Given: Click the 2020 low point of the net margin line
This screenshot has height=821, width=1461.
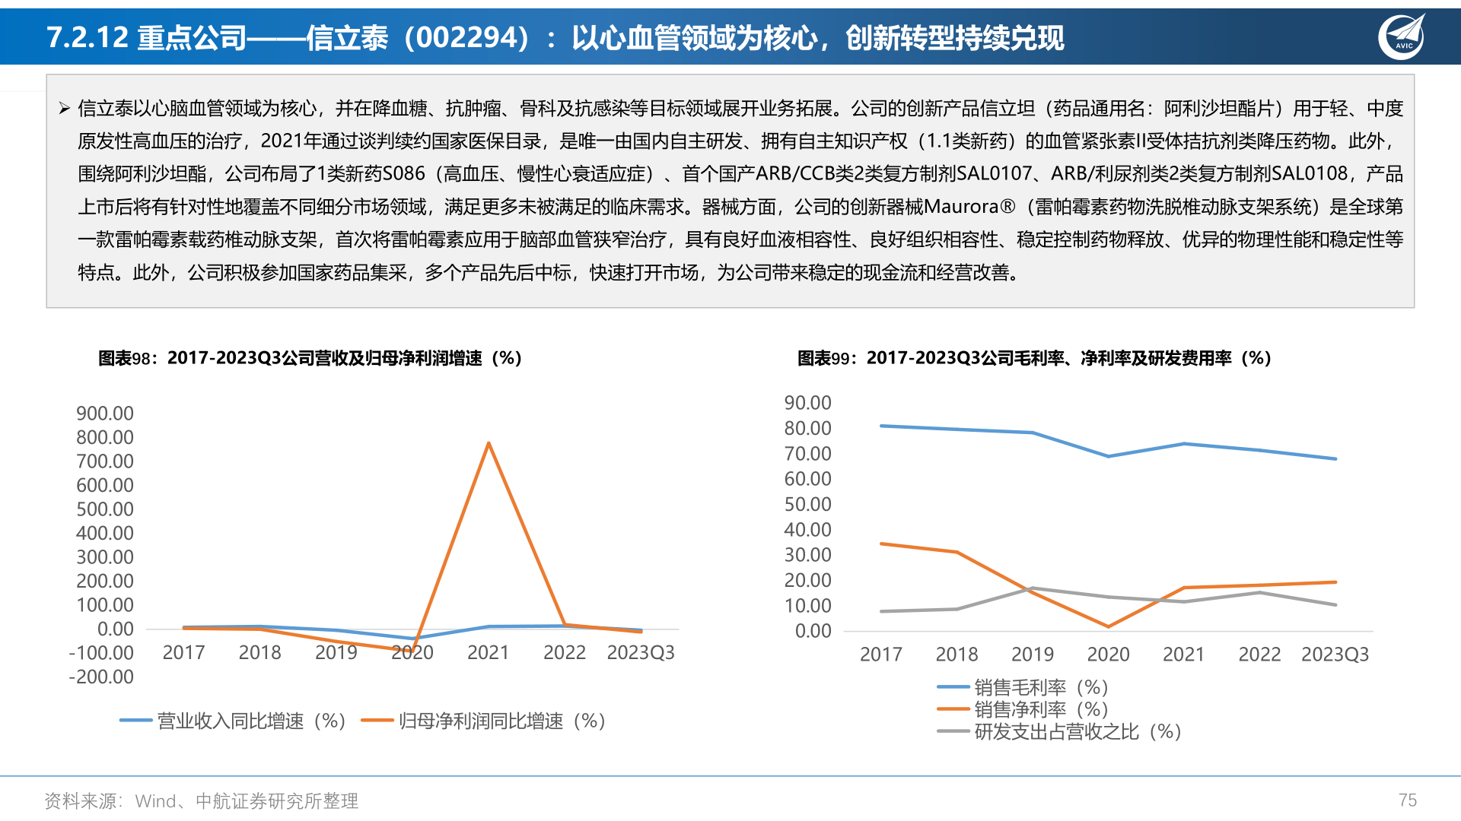Looking at the screenshot, I should 1109,626.
